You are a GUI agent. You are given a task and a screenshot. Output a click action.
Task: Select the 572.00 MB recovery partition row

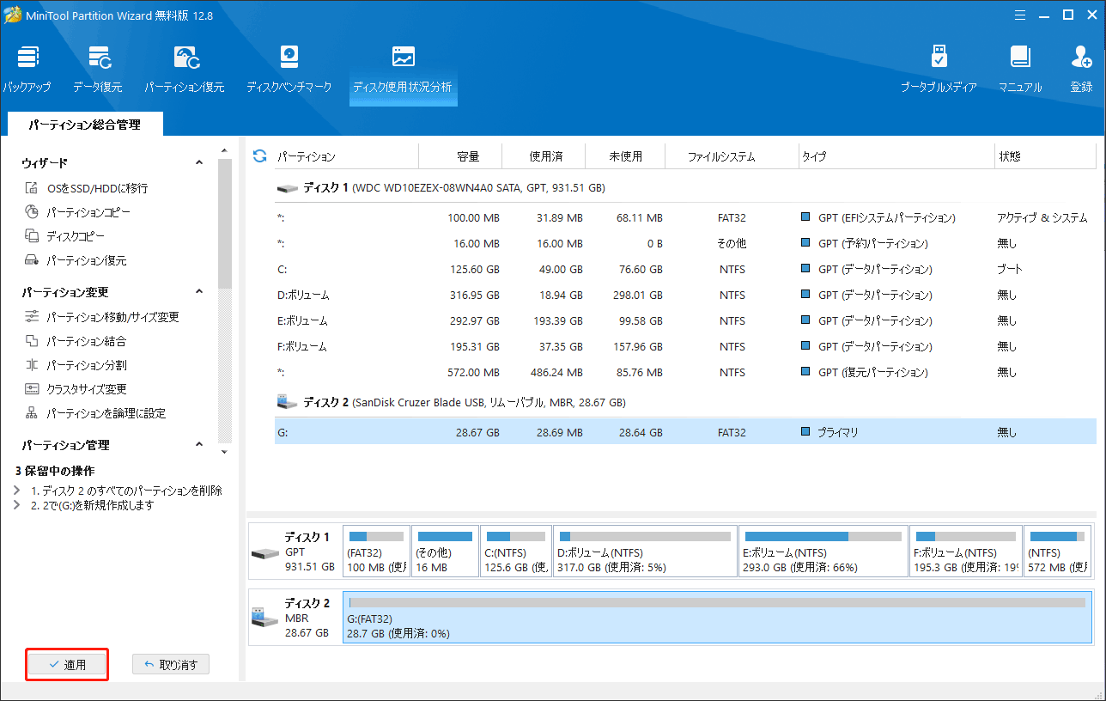pyautogui.click(x=685, y=372)
